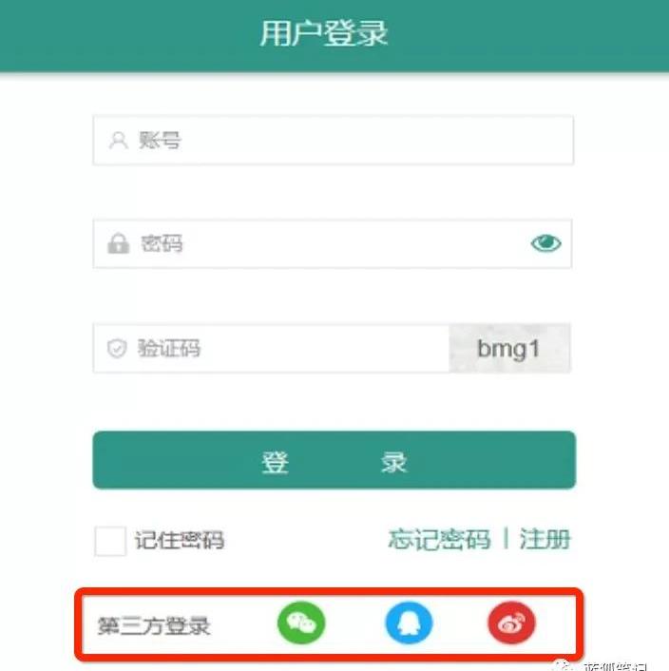Click the 第三方登录 label
The height and width of the screenshot is (671, 669).
click(154, 626)
